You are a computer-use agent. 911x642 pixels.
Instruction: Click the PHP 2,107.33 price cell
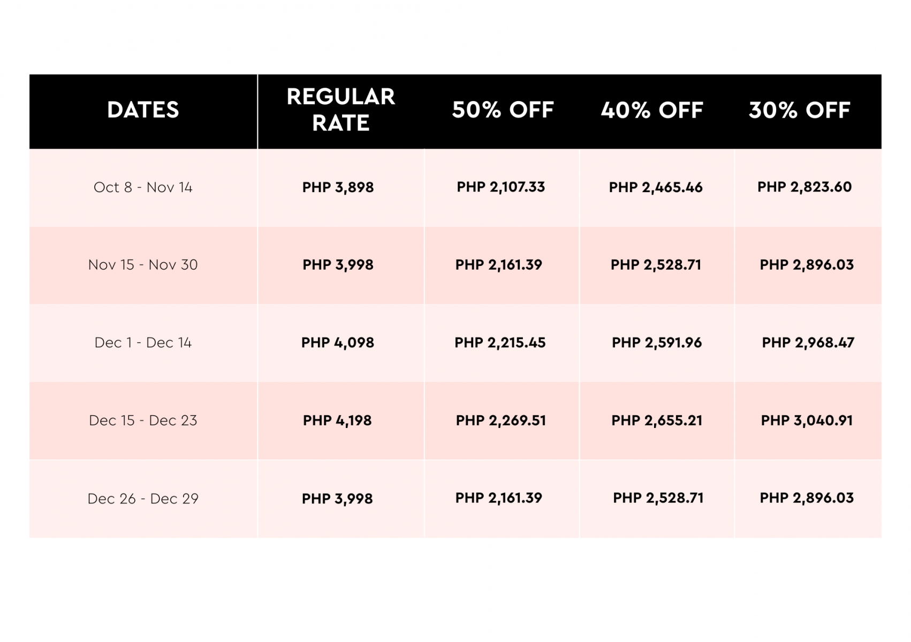coord(500,187)
